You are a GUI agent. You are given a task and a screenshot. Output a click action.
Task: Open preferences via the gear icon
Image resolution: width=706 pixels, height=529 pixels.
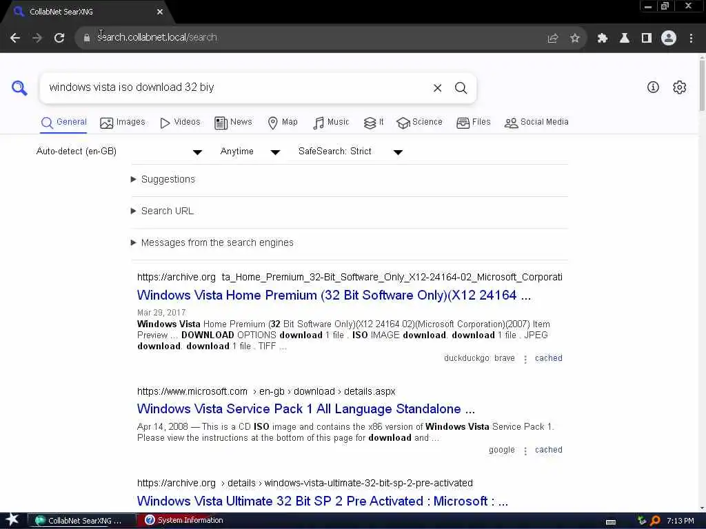point(679,87)
